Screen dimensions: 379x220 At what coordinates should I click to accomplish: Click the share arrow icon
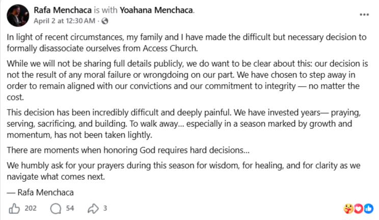tap(93, 208)
